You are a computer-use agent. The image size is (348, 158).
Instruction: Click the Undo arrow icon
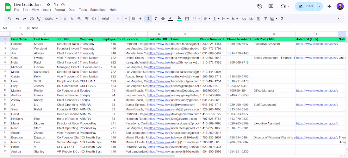[x=17, y=19]
